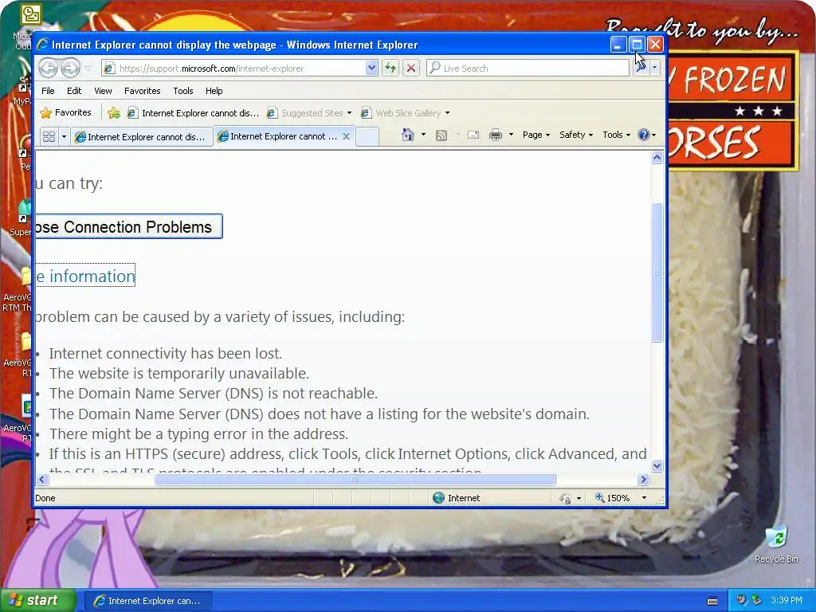Screen dimensions: 816x612
Task: Click the Forward navigation arrow
Action: (70, 68)
